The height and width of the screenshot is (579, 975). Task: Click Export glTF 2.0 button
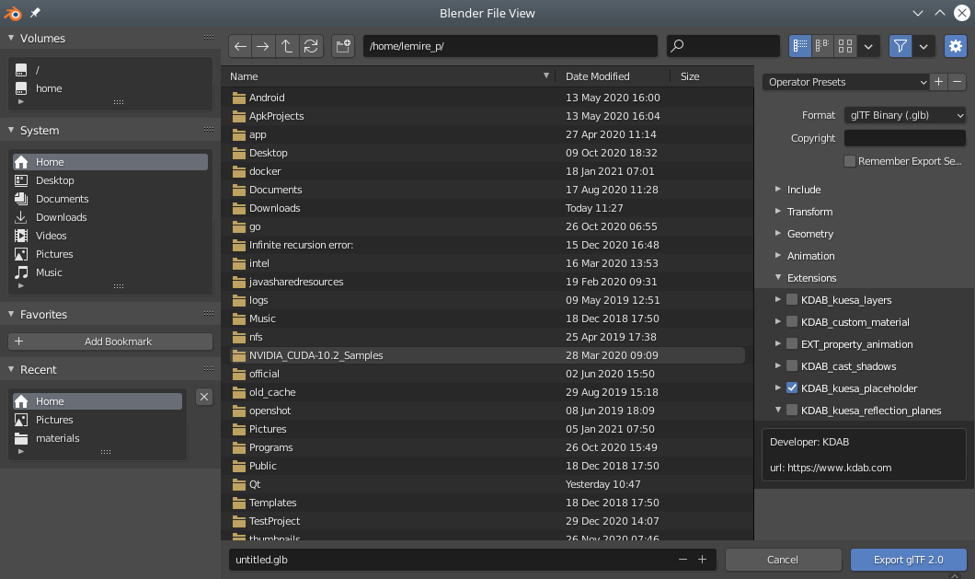(x=909, y=559)
